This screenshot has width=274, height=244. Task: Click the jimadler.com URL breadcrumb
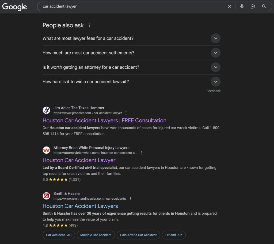pos(87,113)
